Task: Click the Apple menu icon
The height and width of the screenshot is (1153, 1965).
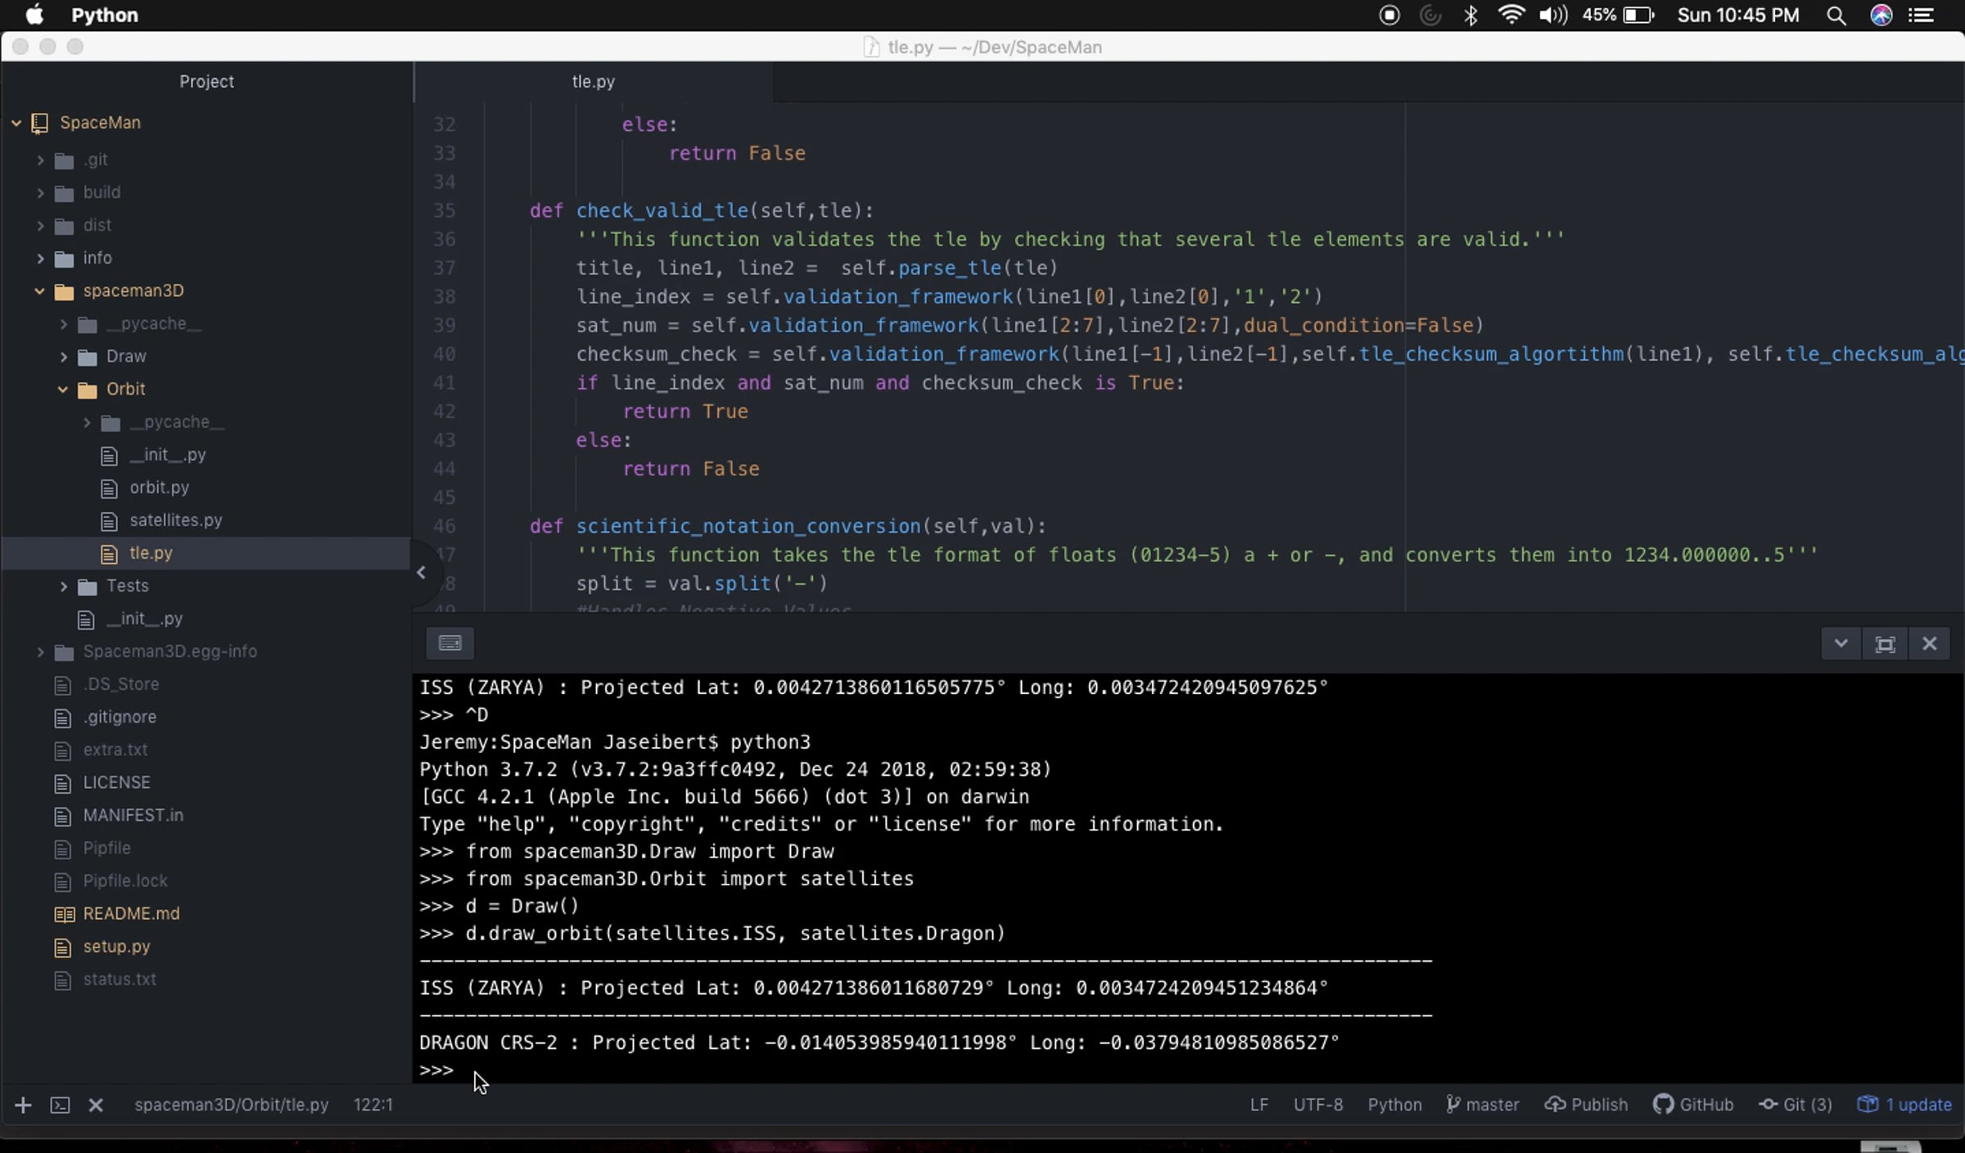Action: [34, 15]
